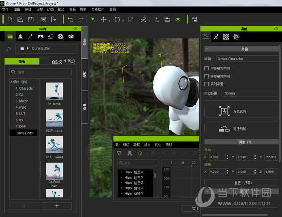Image resolution: width=282 pixels, height=217 pixels.
Task: Select the Curve Editor tree item
Action: [23, 133]
